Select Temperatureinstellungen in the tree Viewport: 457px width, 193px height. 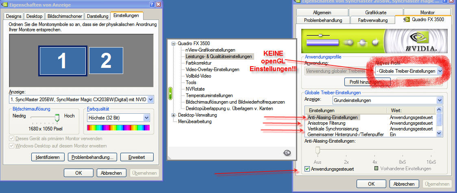[x=209, y=95]
